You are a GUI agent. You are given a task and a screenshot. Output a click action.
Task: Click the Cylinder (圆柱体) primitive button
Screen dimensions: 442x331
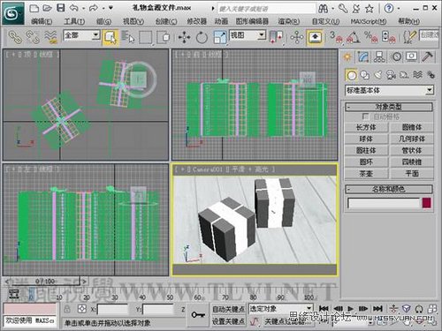click(366, 150)
